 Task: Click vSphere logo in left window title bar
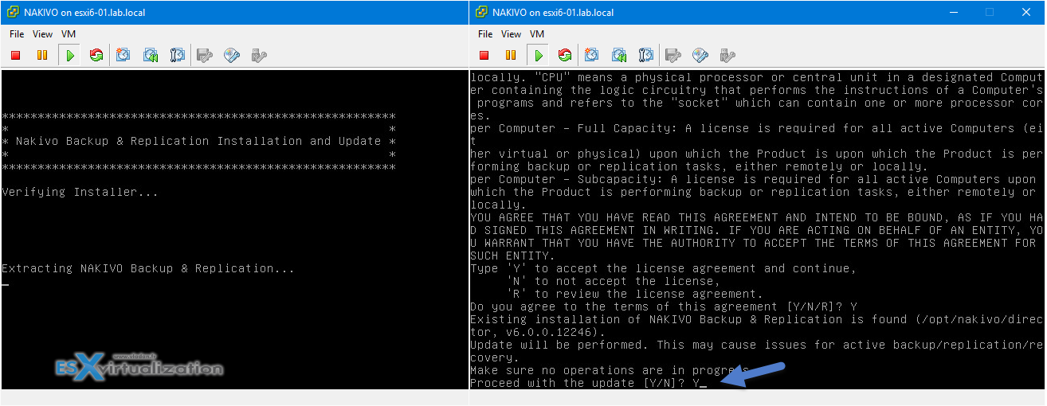pyautogui.click(x=12, y=12)
